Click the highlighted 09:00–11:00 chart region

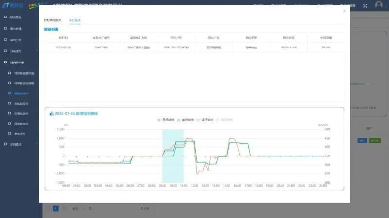click(173, 155)
